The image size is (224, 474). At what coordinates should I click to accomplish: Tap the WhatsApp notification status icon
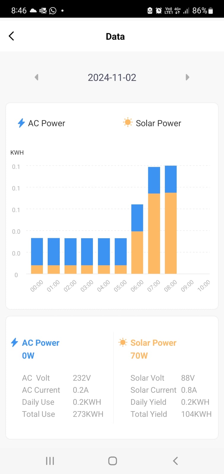tap(53, 11)
